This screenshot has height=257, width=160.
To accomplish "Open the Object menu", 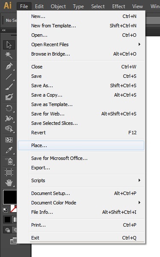I will coord(58,6).
